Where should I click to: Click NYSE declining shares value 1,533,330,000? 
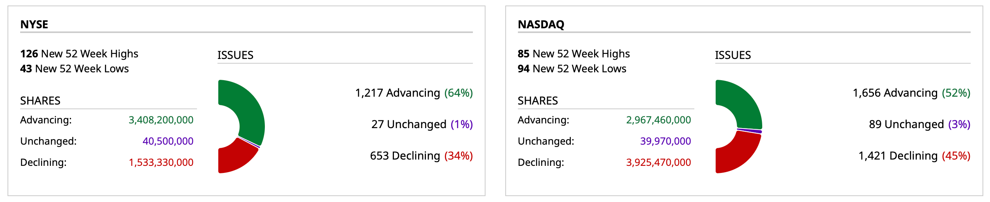[161, 162]
